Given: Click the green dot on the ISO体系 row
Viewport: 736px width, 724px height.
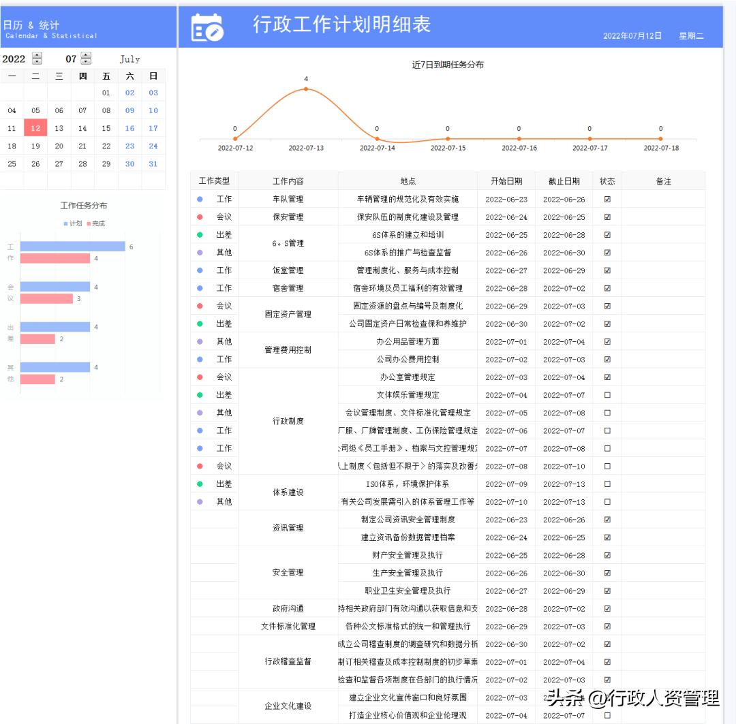Looking at the screenshot, I should pyautogui.click(x=198, y=484).
